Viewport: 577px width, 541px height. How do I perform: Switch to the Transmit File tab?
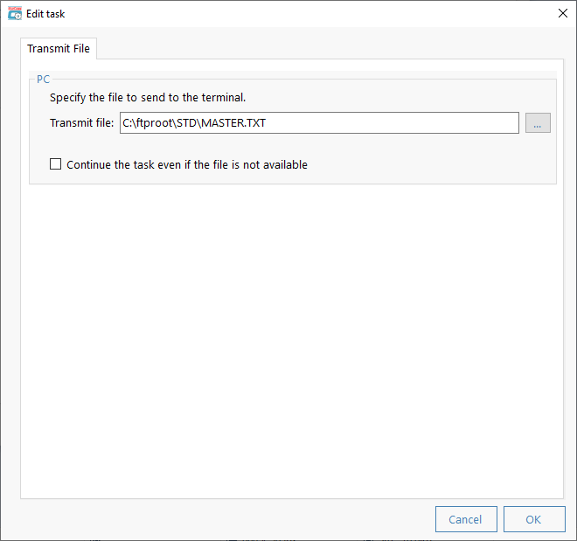pyautogui.click(x=59, y=49)
